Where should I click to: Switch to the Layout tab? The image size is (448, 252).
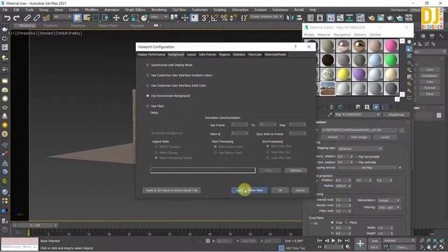click(x=191, y=55)
